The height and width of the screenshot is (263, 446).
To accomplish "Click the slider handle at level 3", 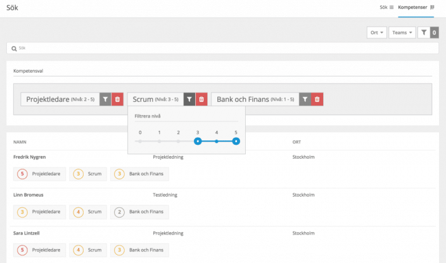I will [x=198, y=142].
